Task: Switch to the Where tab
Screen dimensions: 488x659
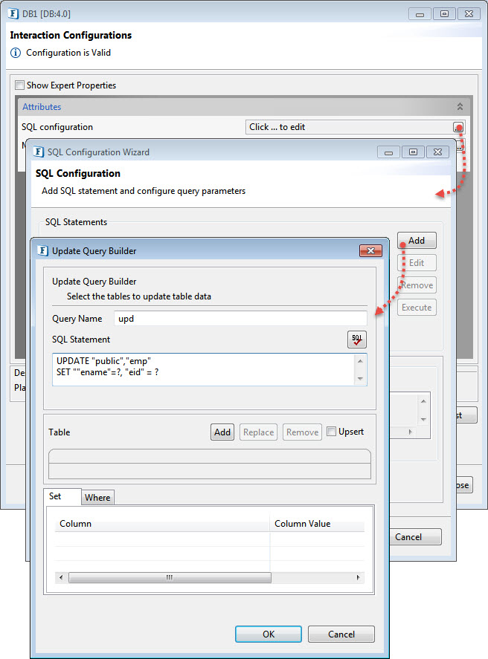Action: (97, 498)
